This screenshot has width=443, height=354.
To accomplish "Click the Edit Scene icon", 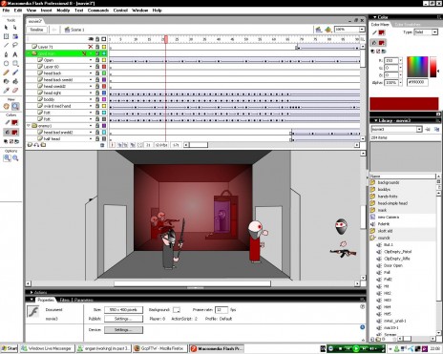I will tap(319, 30).
